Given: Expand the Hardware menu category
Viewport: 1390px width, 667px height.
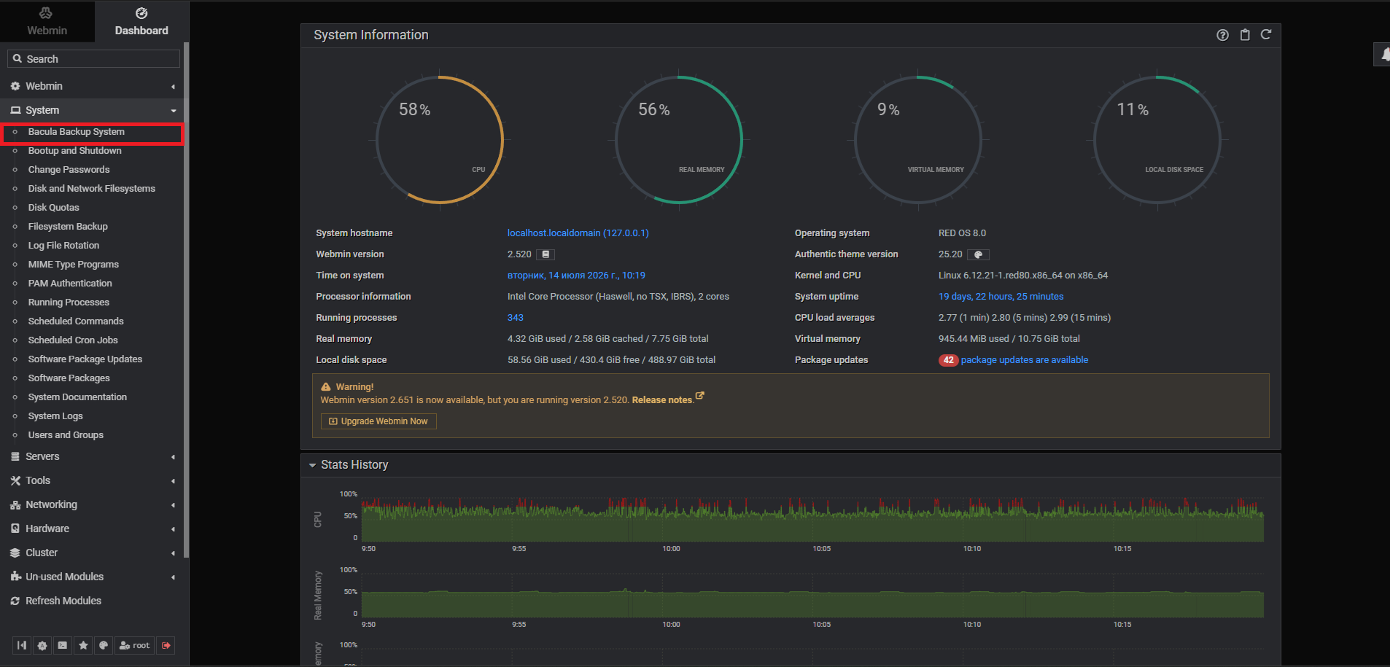Looking at the screenshot, I should point(92,528).
